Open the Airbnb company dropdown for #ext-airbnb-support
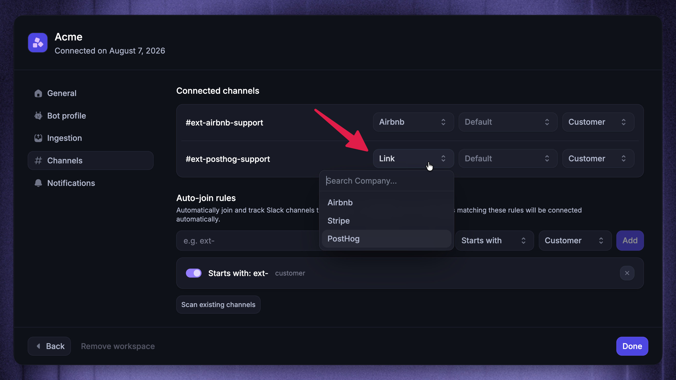Screen dimensions: 676x380 pos(413,122)
